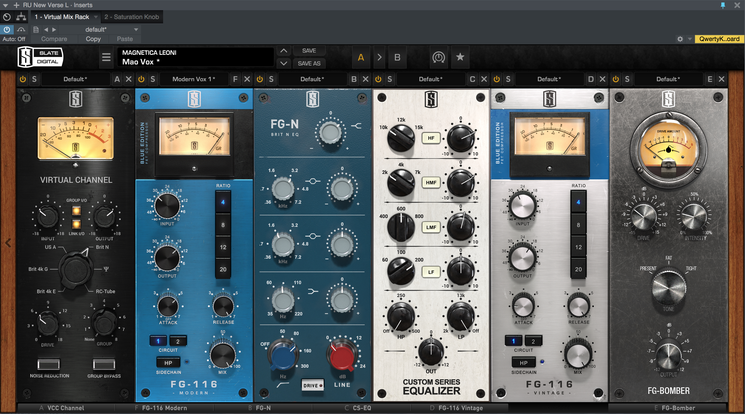The height and width of the screenshot is (414, 745).
Task: Solo slot A with the S button
Action: tap(34, 79)
